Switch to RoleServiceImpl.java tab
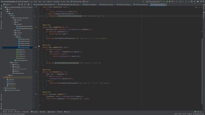 point(90,4)
